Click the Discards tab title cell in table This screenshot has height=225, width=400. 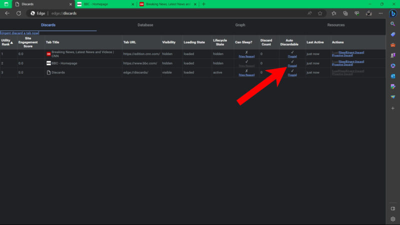coord(58,72)
